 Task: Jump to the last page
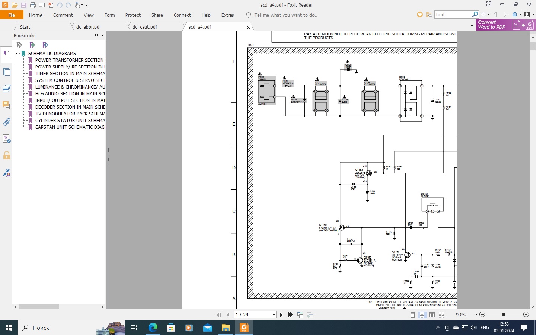290,315
